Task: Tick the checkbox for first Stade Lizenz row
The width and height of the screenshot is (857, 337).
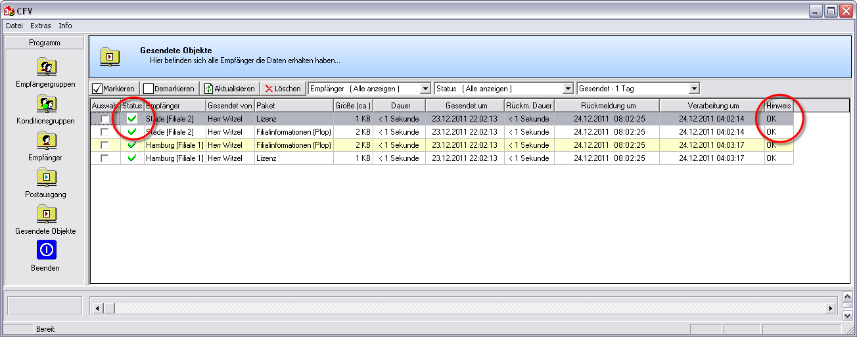Action: (x=104, y=119)
